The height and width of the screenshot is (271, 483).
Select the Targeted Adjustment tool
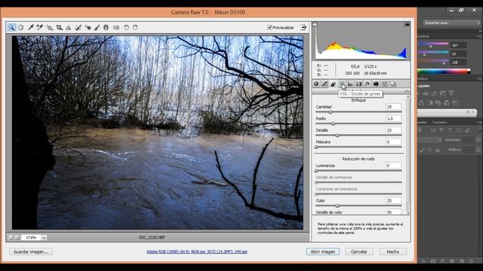pos(49,27)
